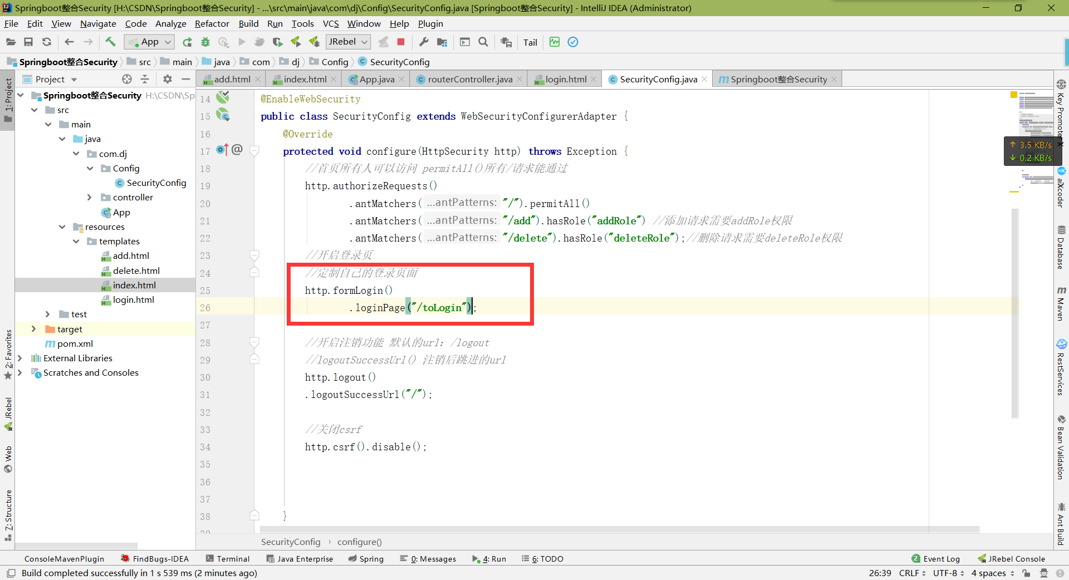Click the red Stop button
Screen dimensions: 1069x580
coord(401,42)
